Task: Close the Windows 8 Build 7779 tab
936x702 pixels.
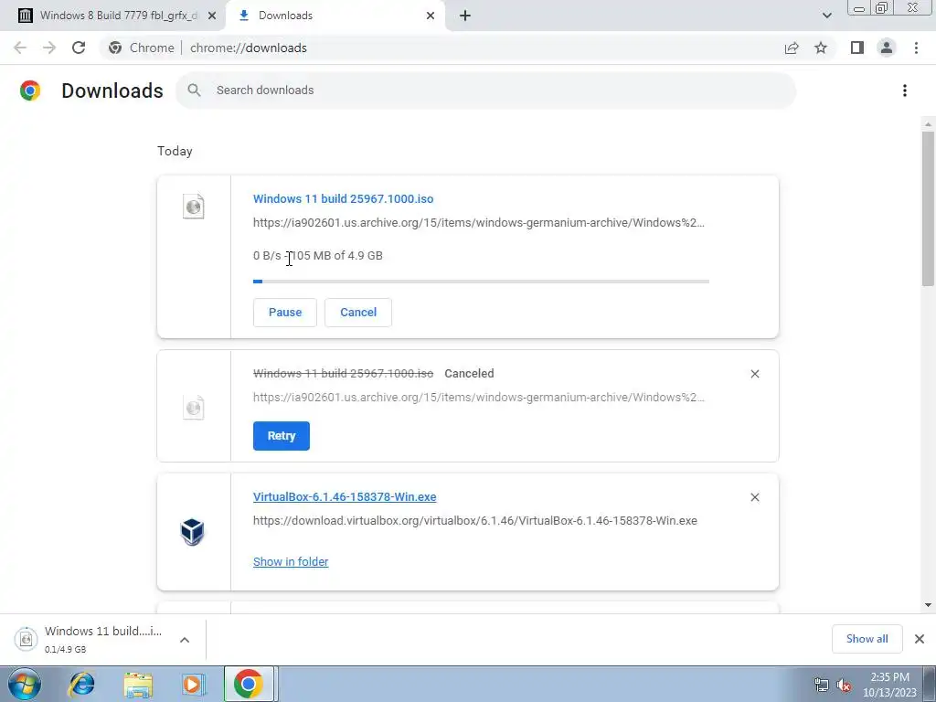Action: [x=212, y=16]
